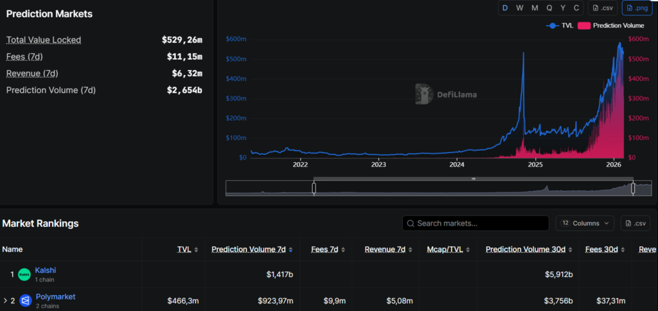The image size is (658, 311).
Task: Click the Prediction Volume (7d) label
Action: (x=51, y=90)
